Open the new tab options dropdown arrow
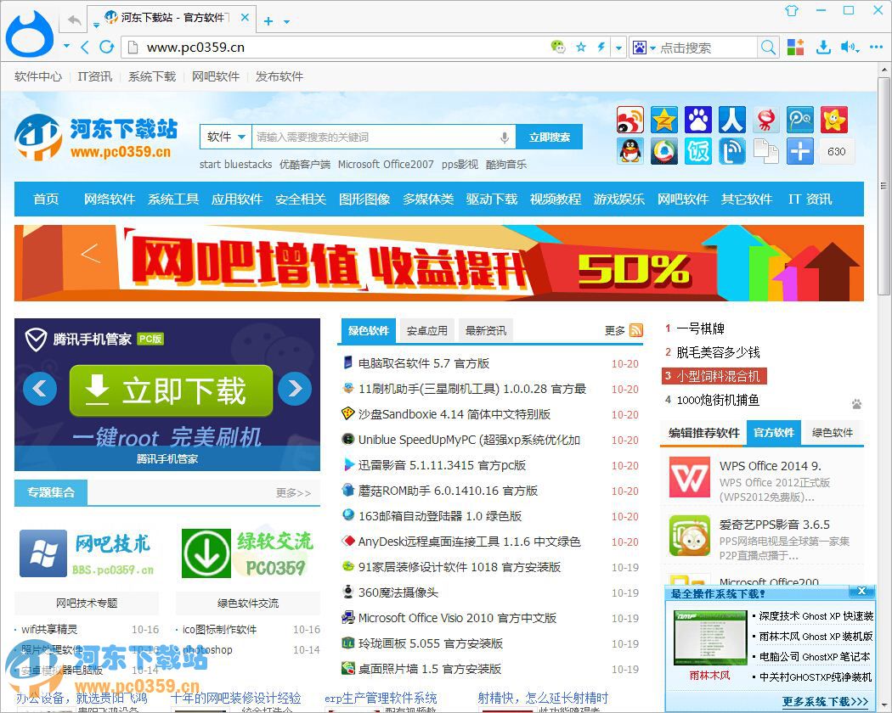 [287, 22]
